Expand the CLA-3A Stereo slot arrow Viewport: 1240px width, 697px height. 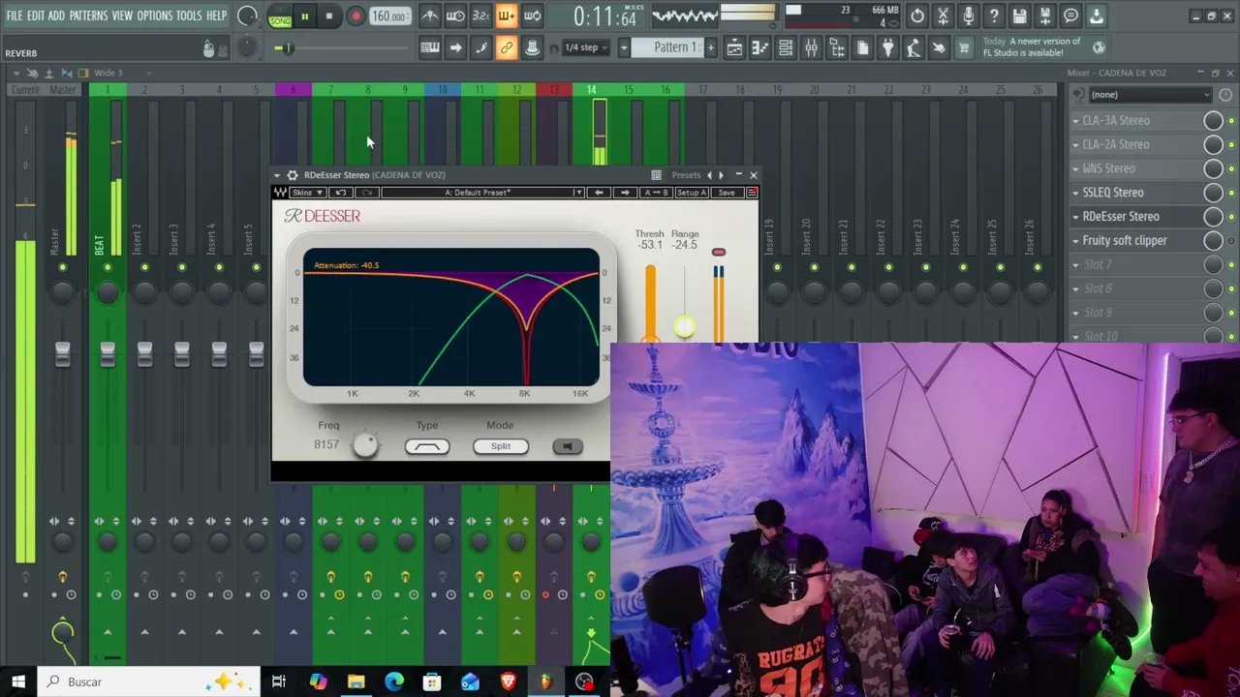point(1075,120)
